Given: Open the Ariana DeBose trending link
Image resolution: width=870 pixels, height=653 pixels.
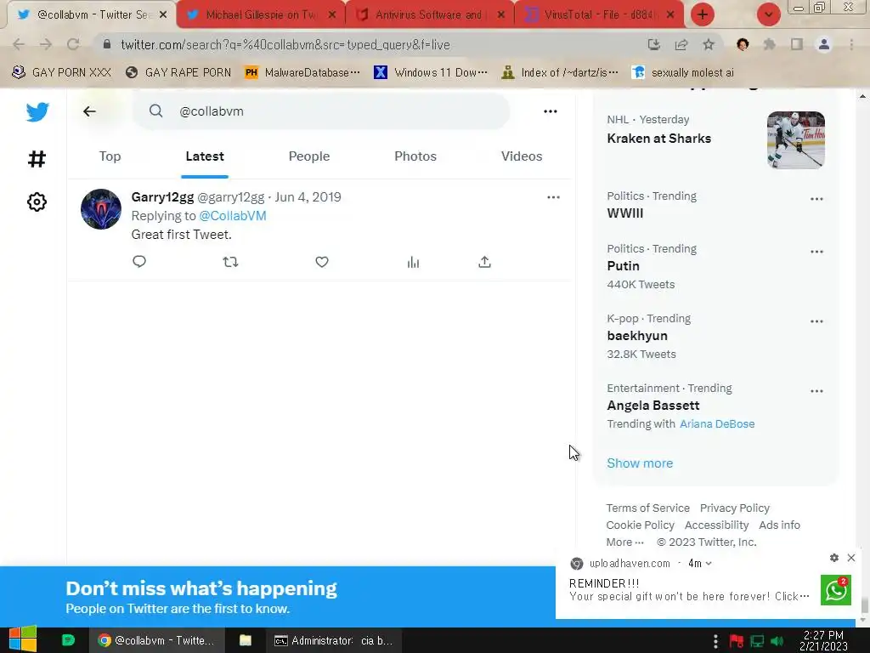Looking at the screenshot, I should pyautogui.click(x=717, y=424).
